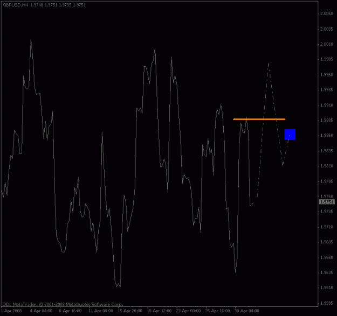Screen dimensions: 337x316
Task: Click the 2.0060 price scale label
Action: (327, 14)
